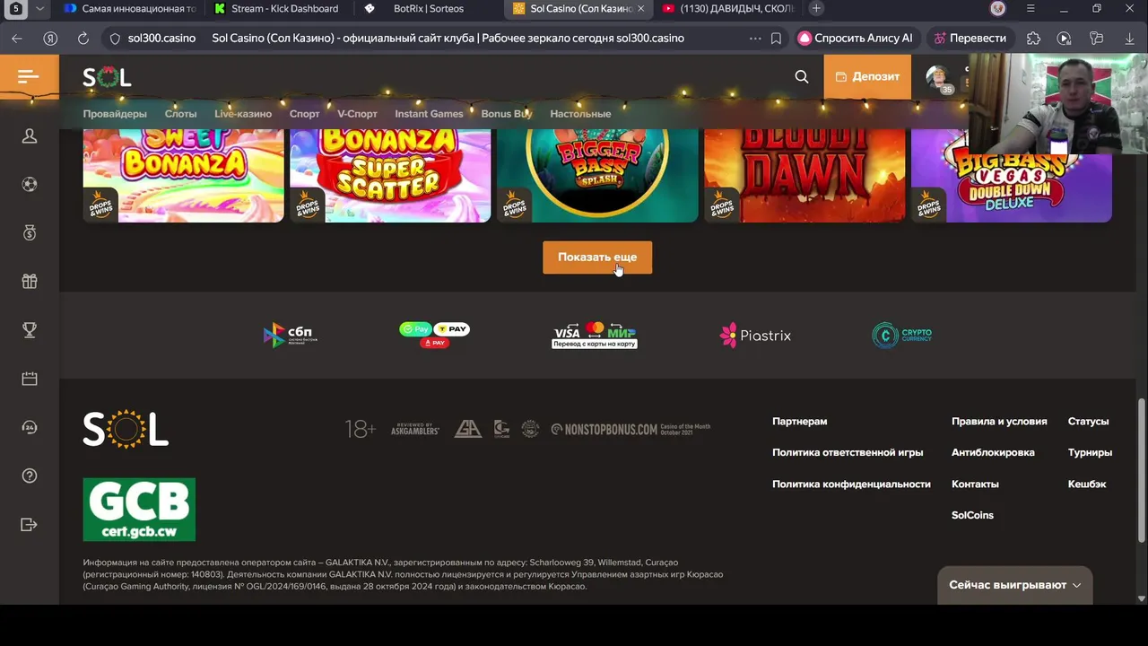Viewport: 1148px width, 646px height.
Task: Open the "Провайдеры" menu item
Action: (115, 114)
